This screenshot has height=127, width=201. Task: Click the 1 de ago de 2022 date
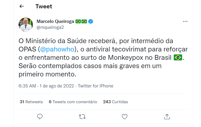tap(57, 86)
